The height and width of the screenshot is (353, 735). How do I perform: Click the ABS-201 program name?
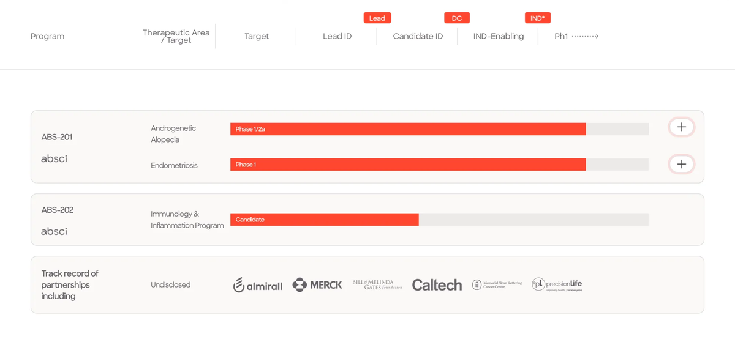(x=57, y=137)
